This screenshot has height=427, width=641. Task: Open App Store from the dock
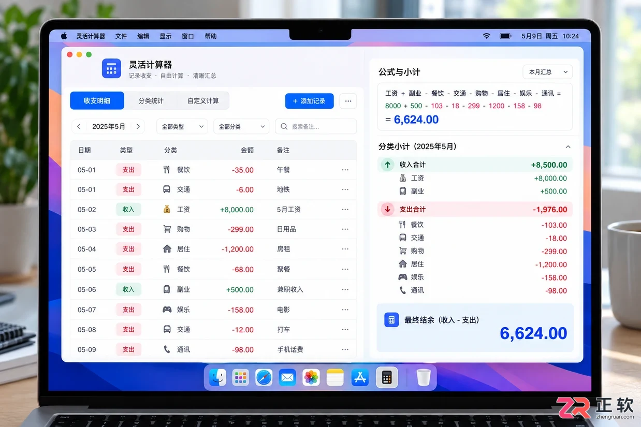pos(360,378)
